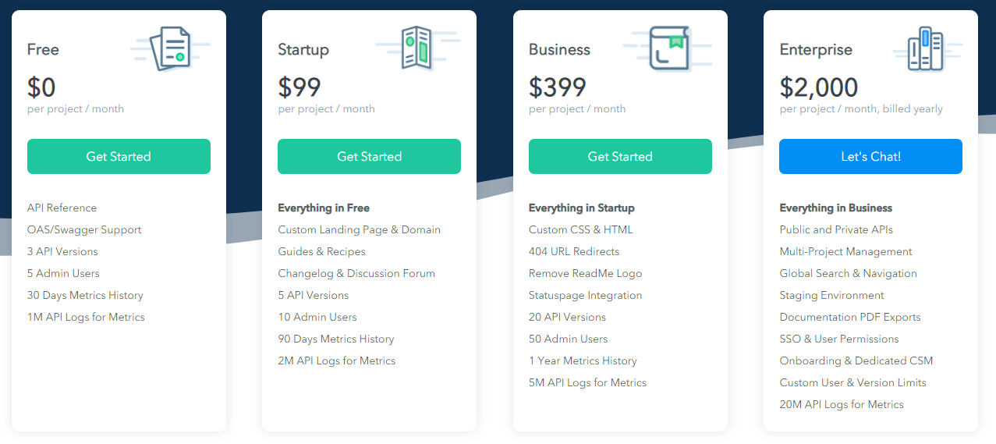Screen dimensions: 996x444
Task: Click the $399 Business price
Action: (558, 87)
